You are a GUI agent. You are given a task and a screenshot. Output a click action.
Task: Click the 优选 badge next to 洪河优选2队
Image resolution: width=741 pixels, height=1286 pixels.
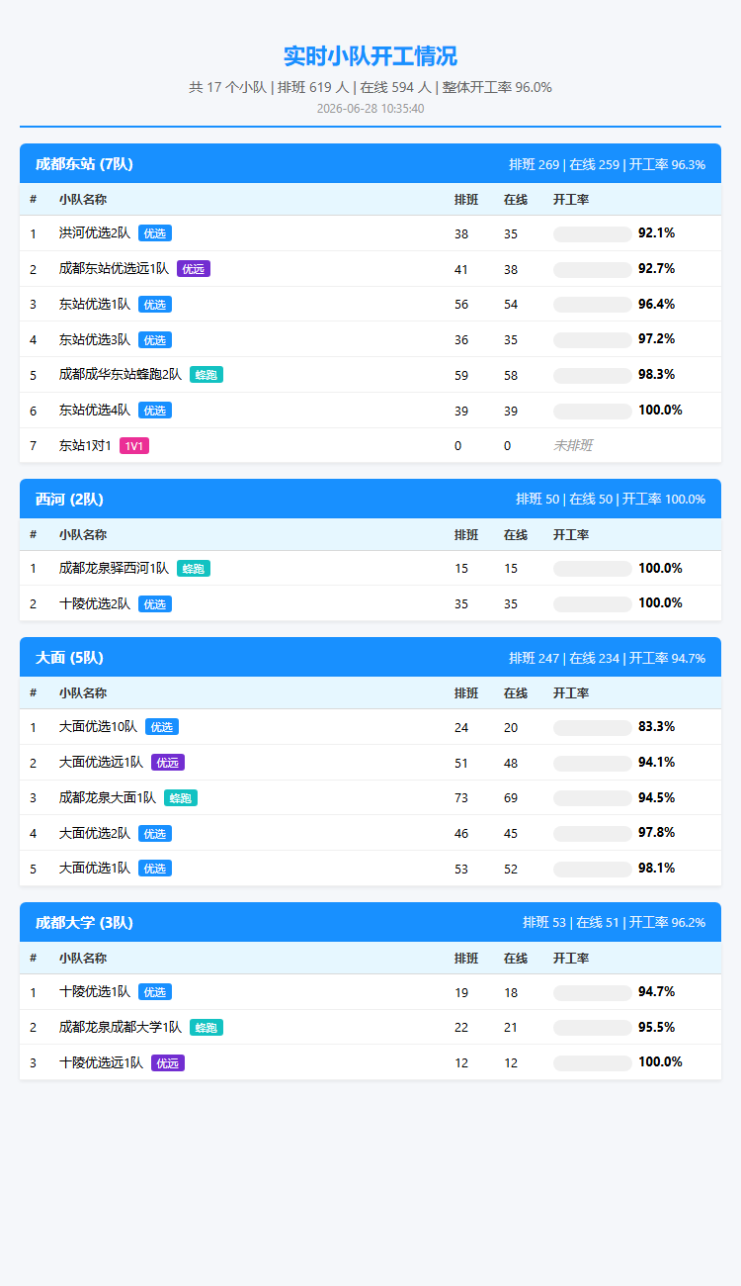point(155,233)
